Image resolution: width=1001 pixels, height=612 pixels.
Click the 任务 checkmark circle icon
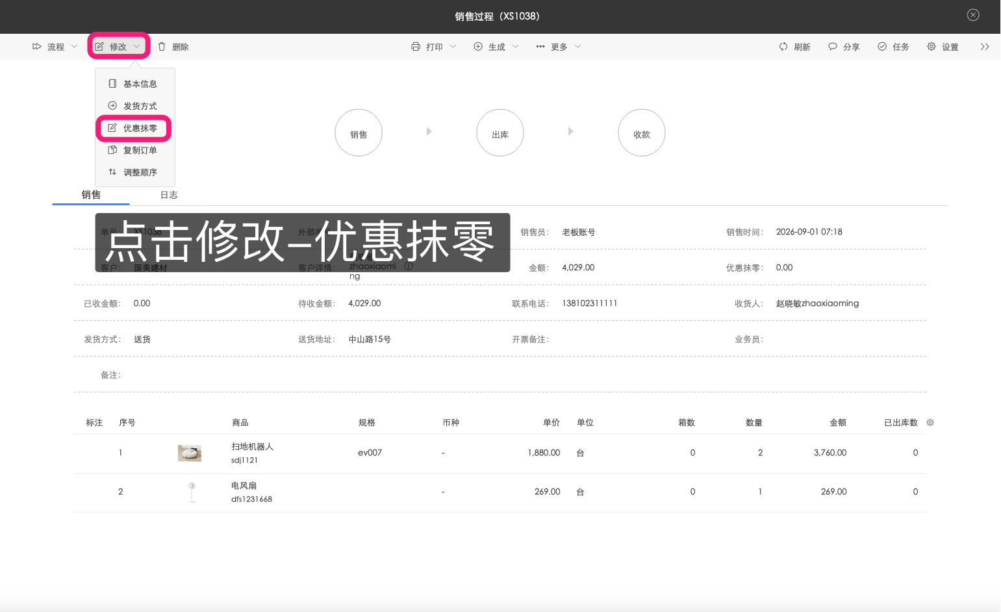(882, 47)
